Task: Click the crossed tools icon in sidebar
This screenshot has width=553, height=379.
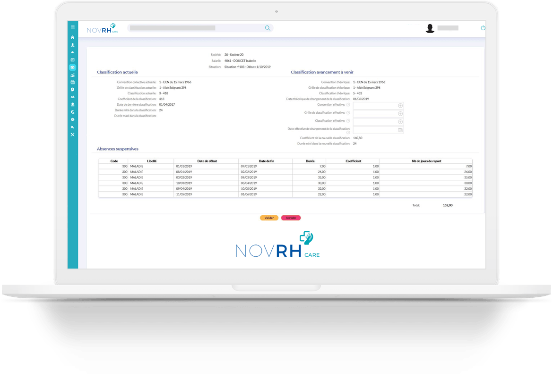Action: [x=73, y=135]
